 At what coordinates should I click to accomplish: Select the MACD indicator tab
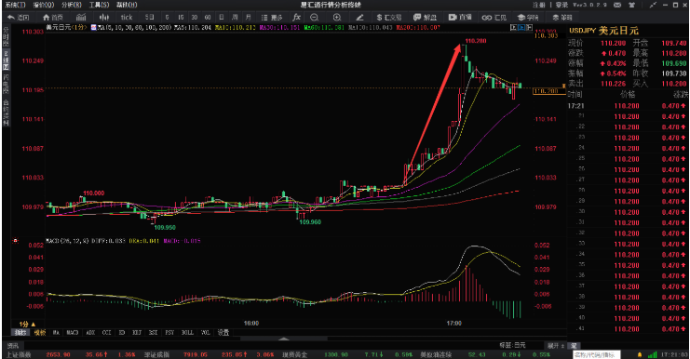point(73,333)
